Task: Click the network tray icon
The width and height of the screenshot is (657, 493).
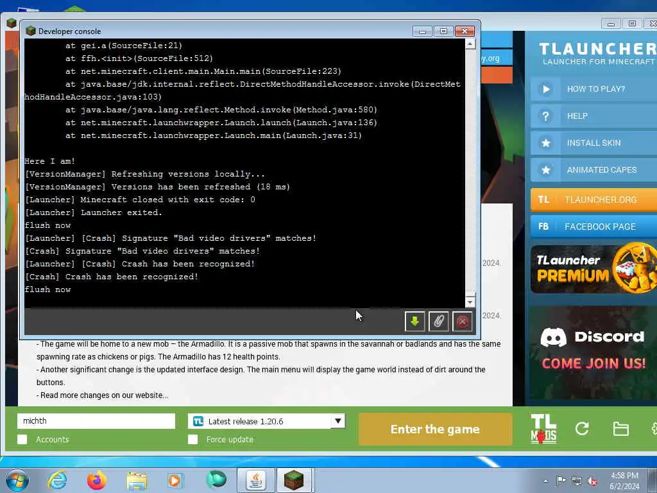Action: coord(577,481)
